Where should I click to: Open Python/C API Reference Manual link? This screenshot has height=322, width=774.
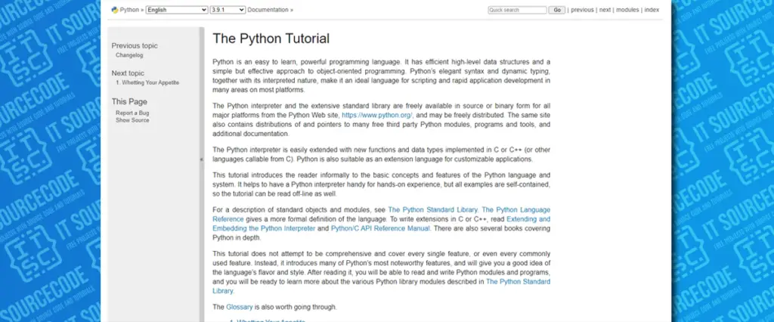pyautogui.click(x=380, y=229)
